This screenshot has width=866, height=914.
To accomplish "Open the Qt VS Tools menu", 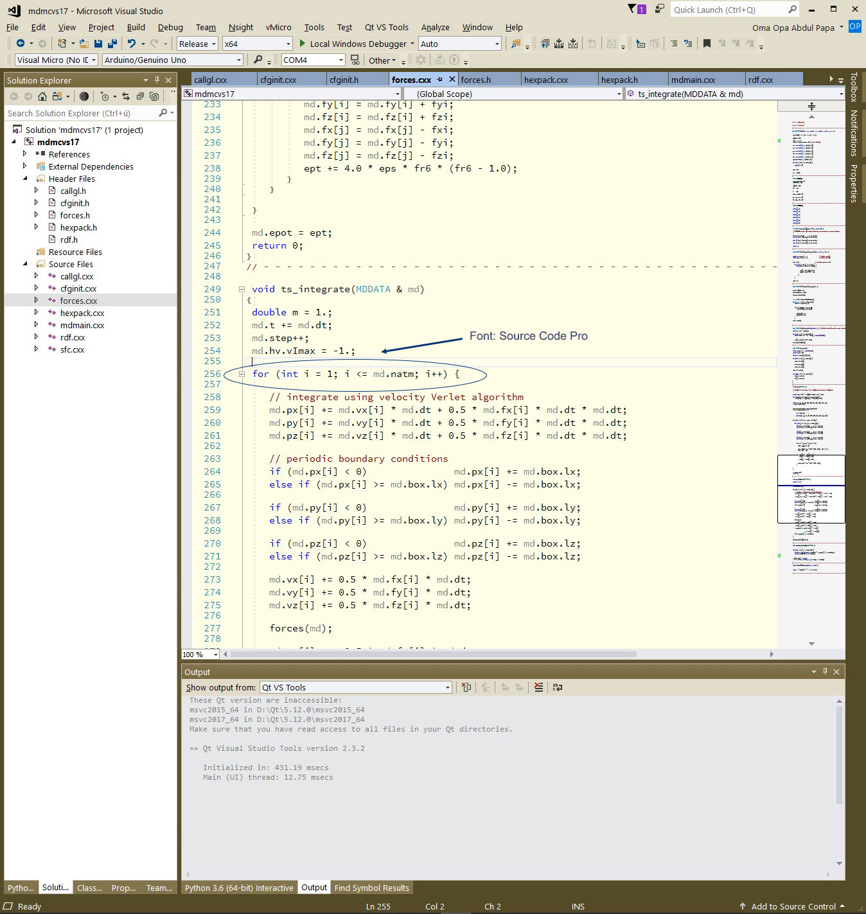I will pos(386,27).
